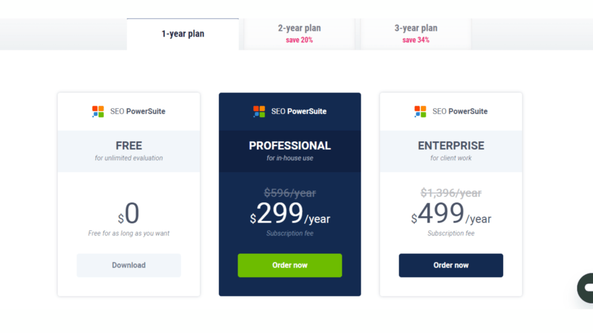This screenshot has width=593, height=333.
Task: Click the $299/year price on the PROFESSIONAL card
Action: click(x=290, y=217)
